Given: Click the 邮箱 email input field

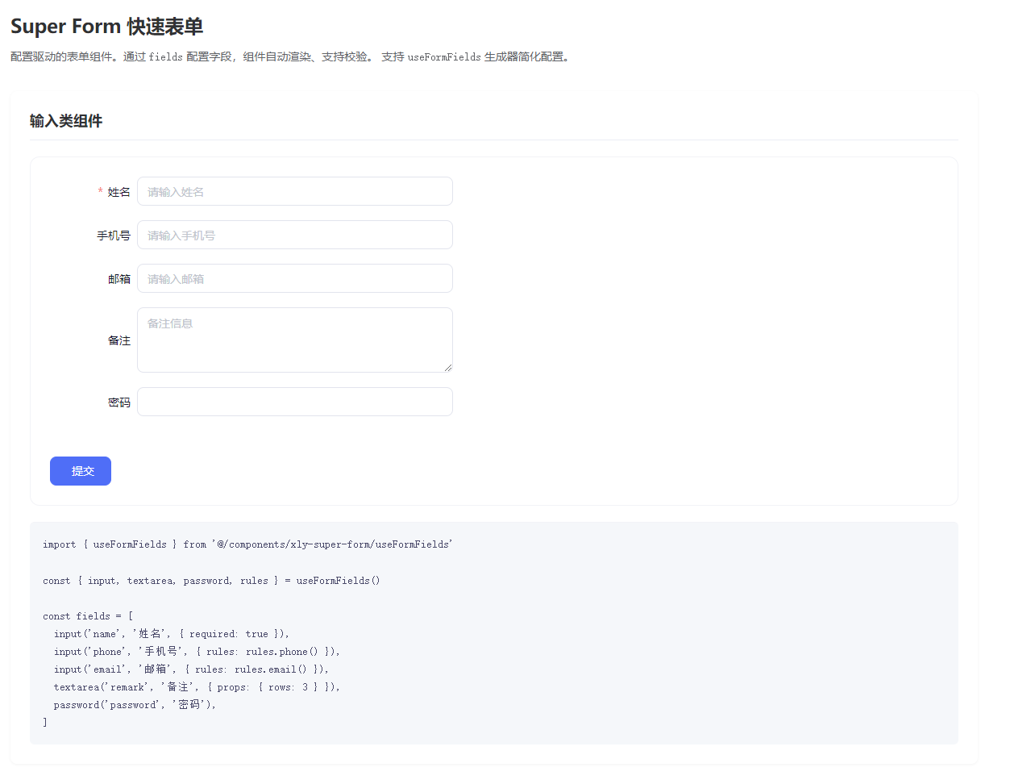Looking at the screenshot, I should [x=295, y=278].
